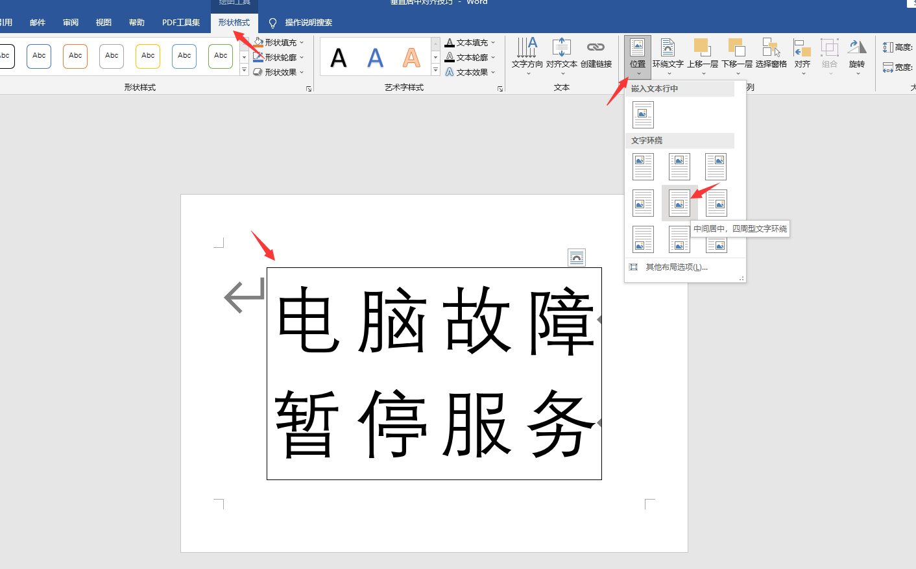Click text 暂停服务 in the text box
Image resolution: width=916 pixels, height=569 pixels.
point(436,423)
